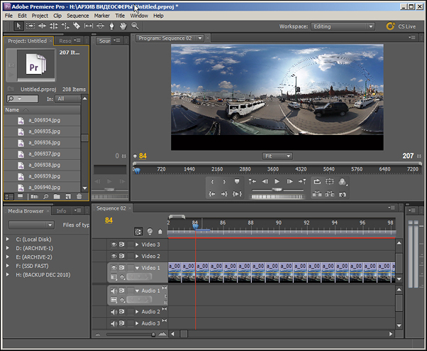Select the Razor tool in toolbar
This screenshot has width=427, height=351.
pyautogui.click(x=76, y=26)
